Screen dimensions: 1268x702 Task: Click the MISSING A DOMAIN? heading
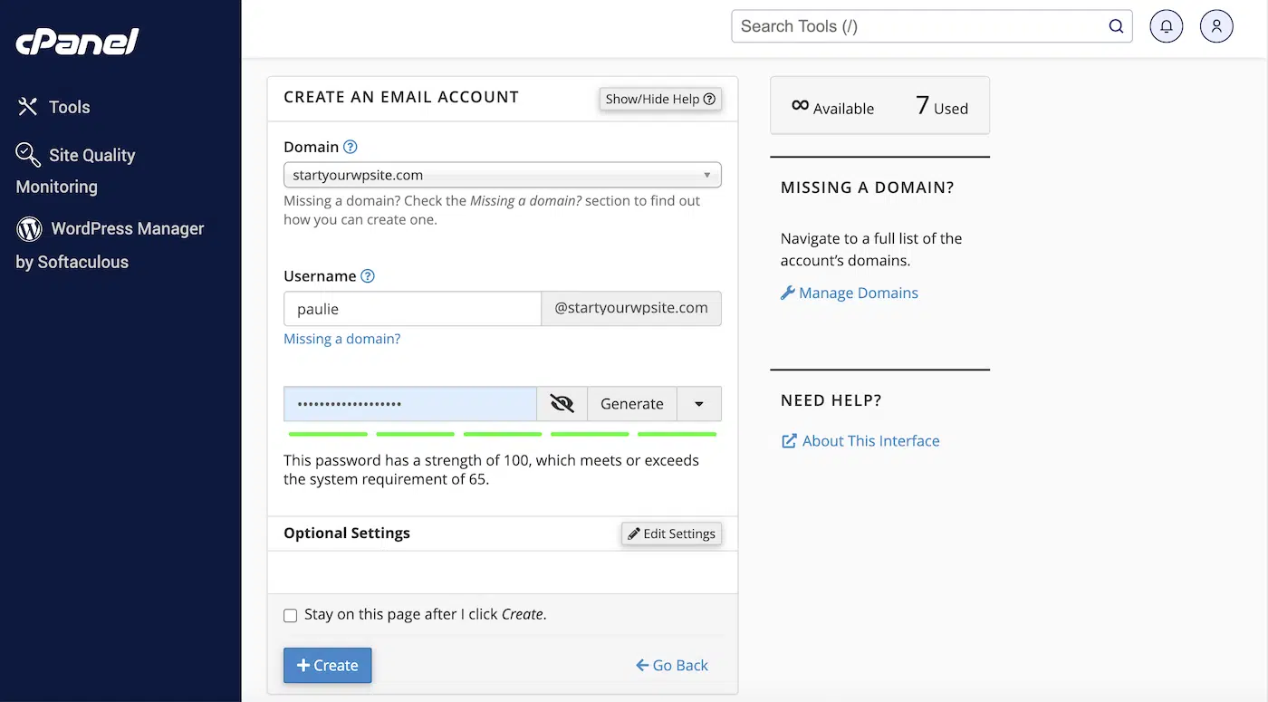point(868,188)
